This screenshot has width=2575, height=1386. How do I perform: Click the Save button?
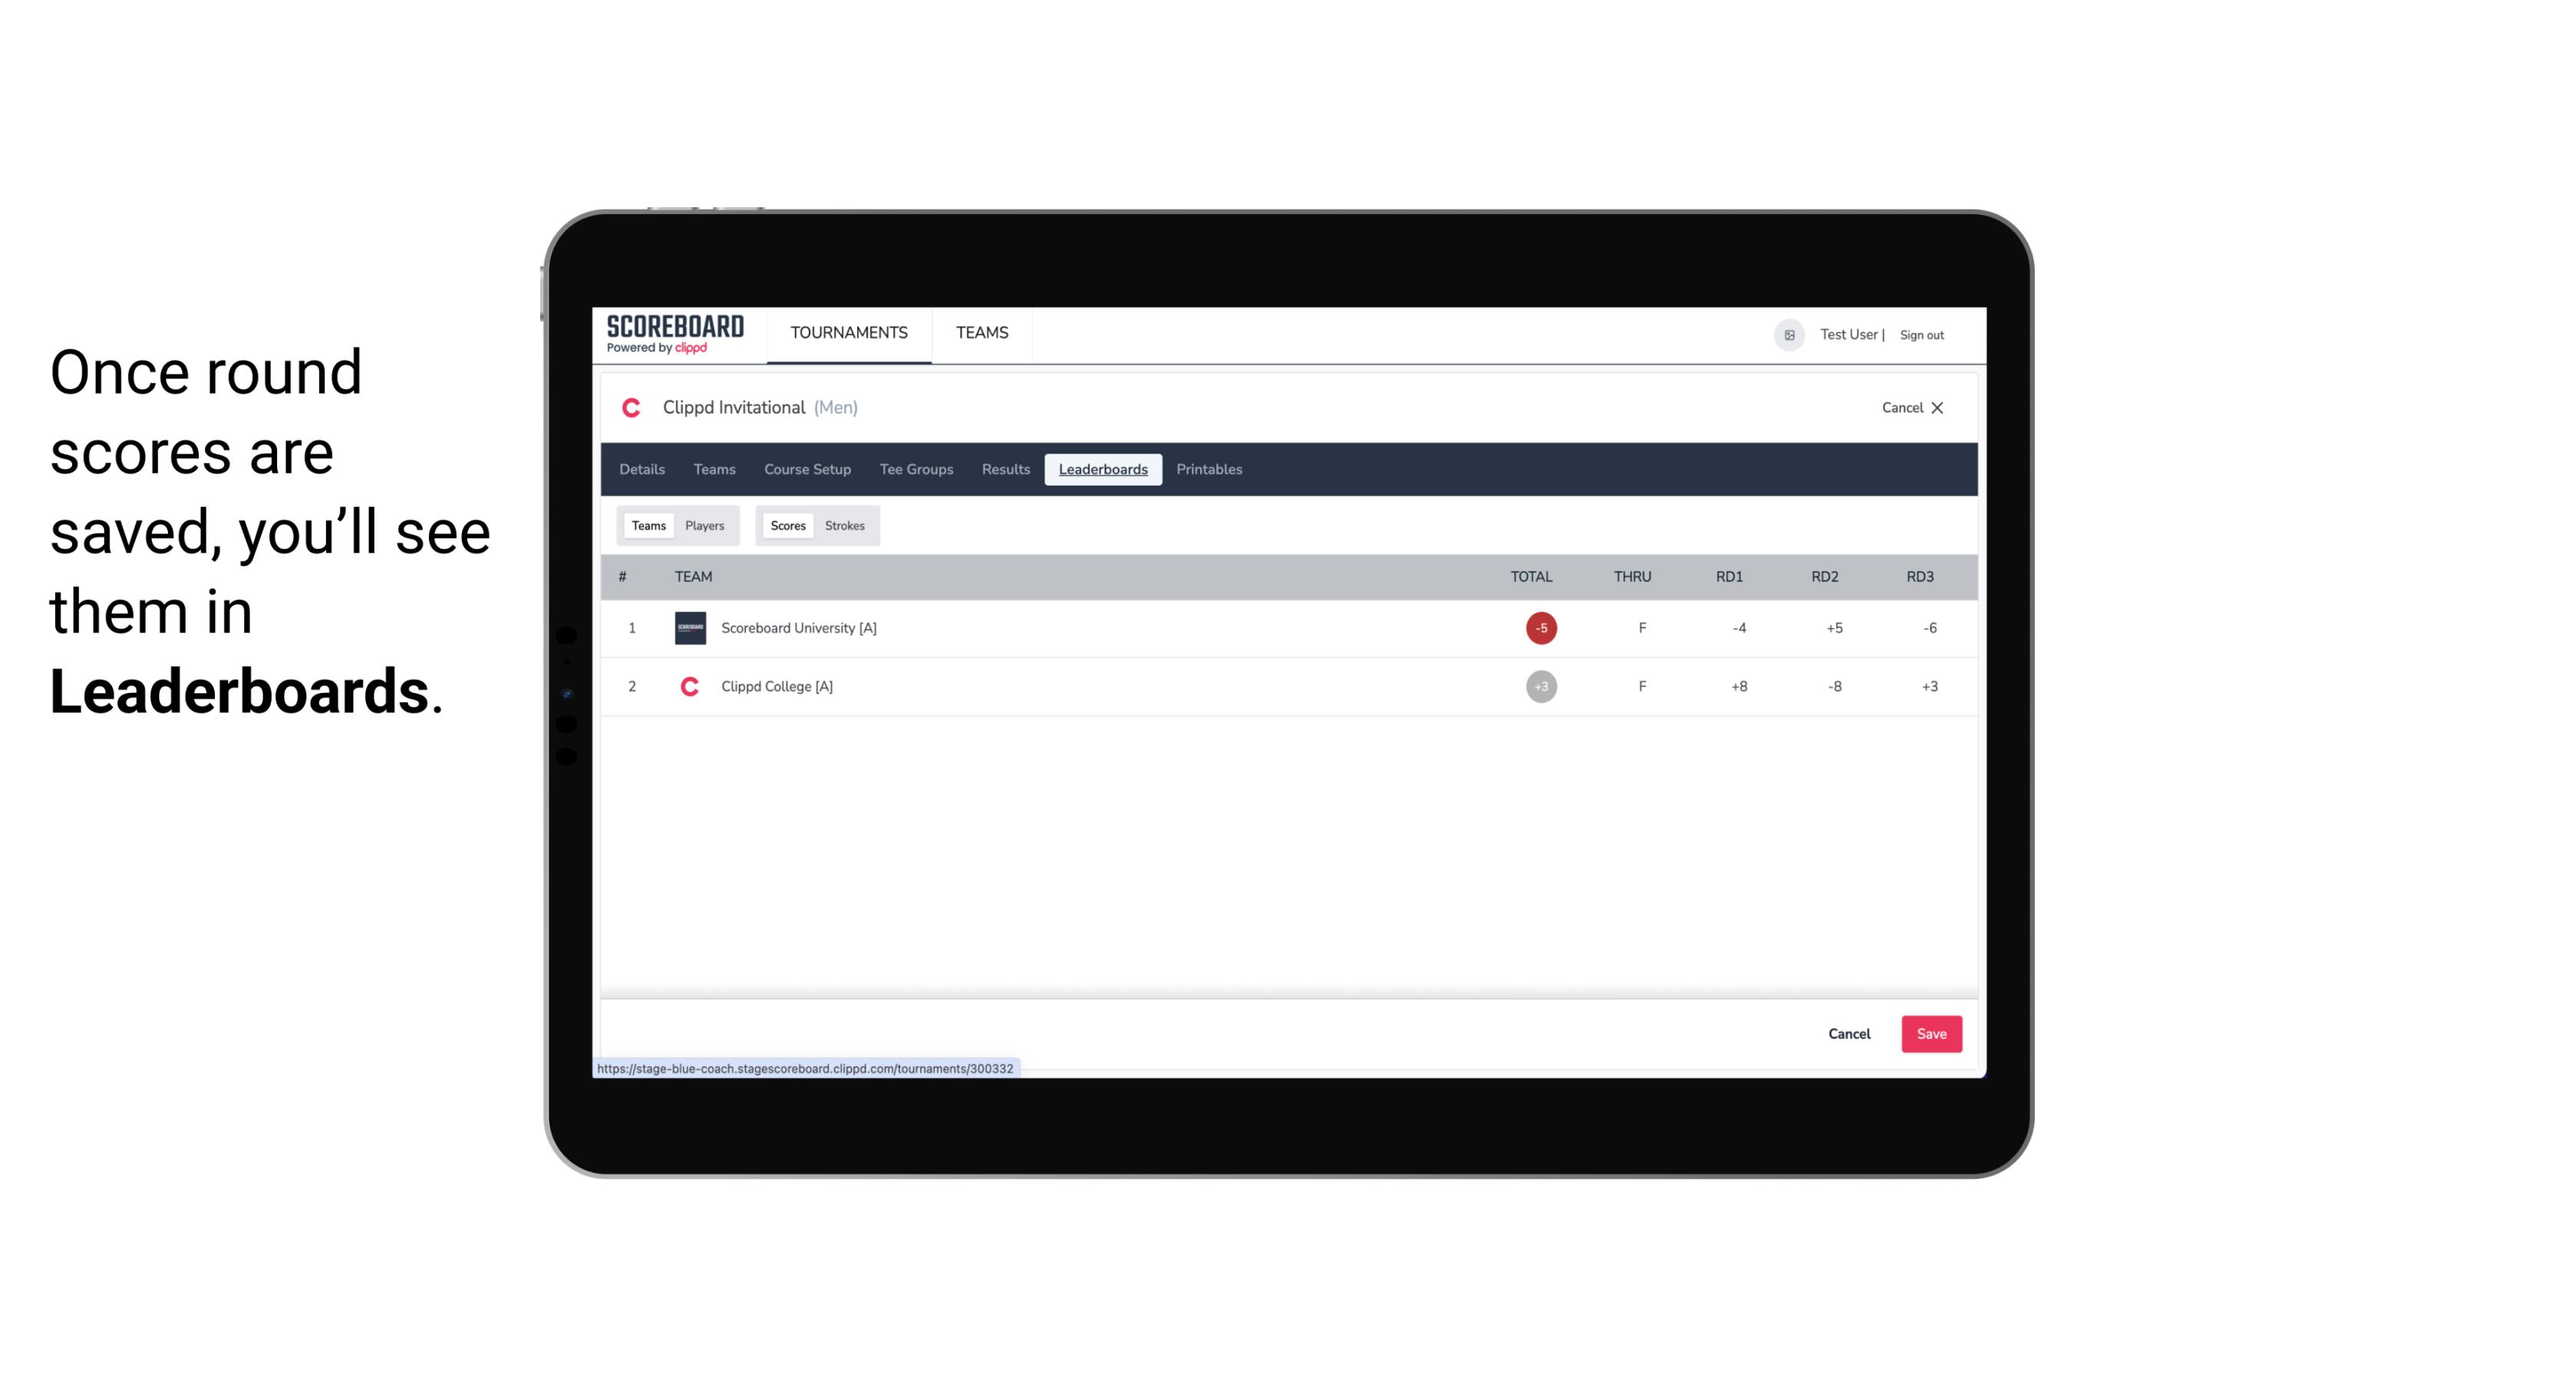coord(1930,1033)
